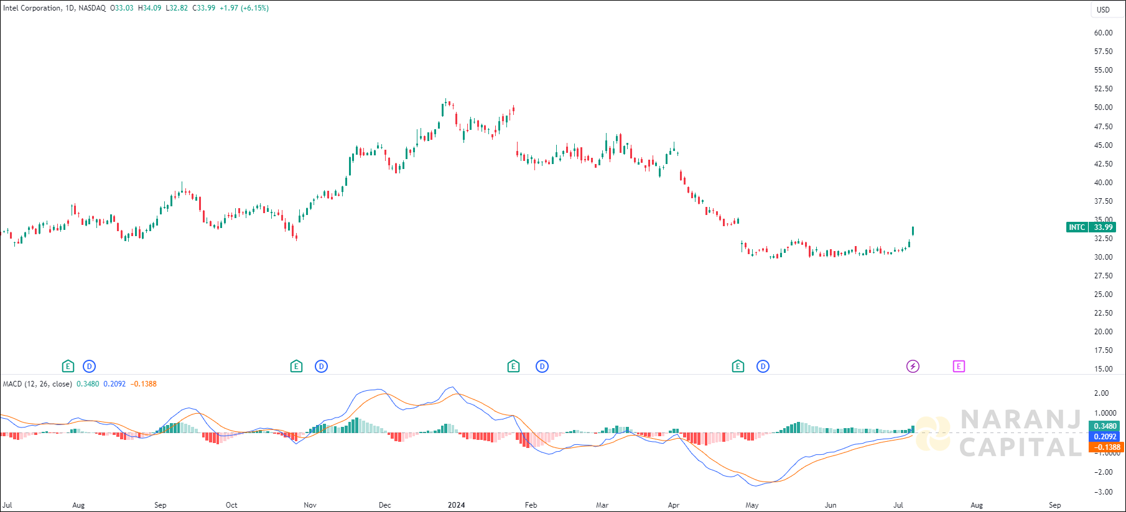Click the 42.50 price axis label
1126x512 pixels.
(1103, 164)
